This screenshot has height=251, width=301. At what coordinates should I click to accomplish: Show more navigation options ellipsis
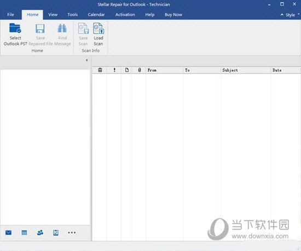(x=72, y=233)
